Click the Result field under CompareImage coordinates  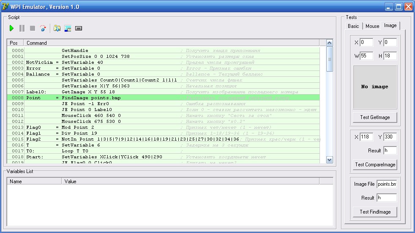click(x=390, y=151)
